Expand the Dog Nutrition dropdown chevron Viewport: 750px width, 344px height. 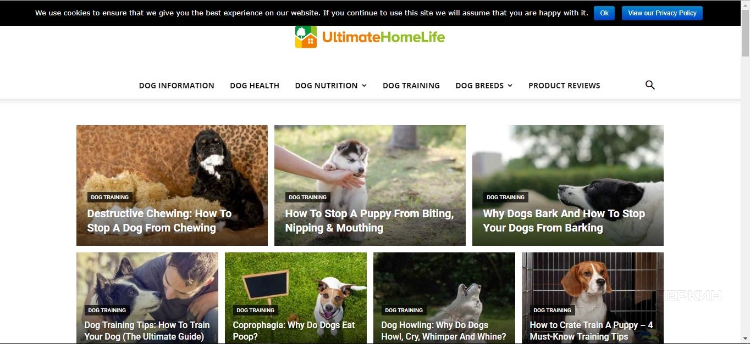point(364,86)
